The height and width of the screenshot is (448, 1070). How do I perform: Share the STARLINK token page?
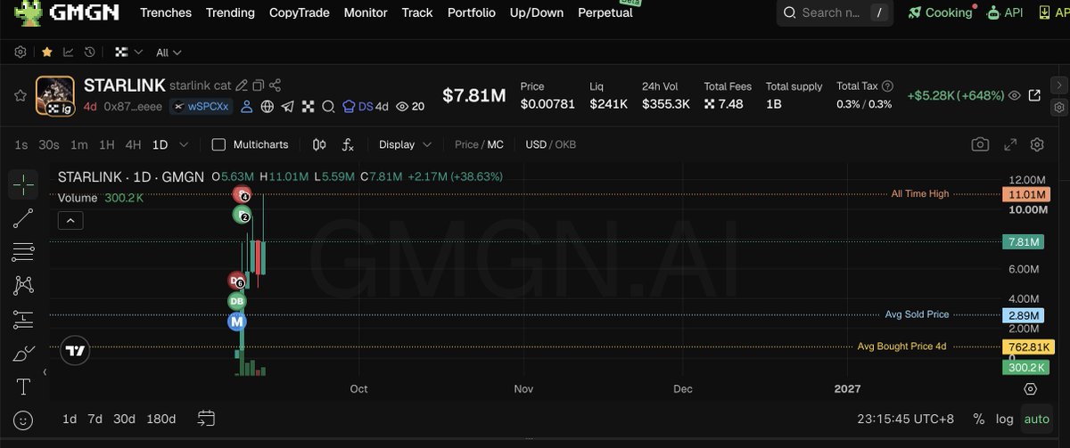275,86
